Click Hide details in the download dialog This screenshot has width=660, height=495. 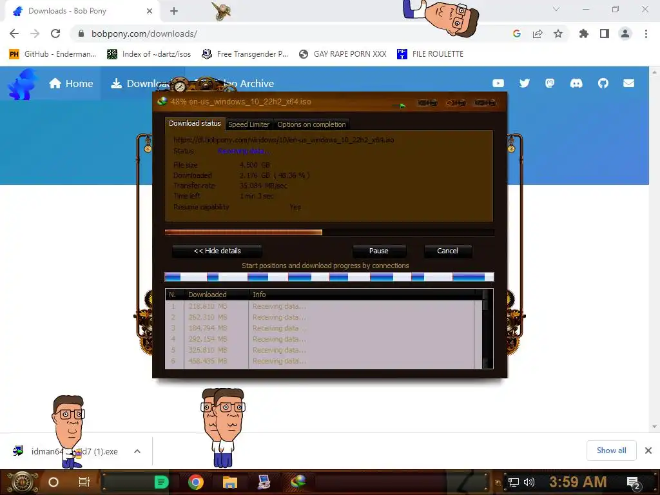217,251
